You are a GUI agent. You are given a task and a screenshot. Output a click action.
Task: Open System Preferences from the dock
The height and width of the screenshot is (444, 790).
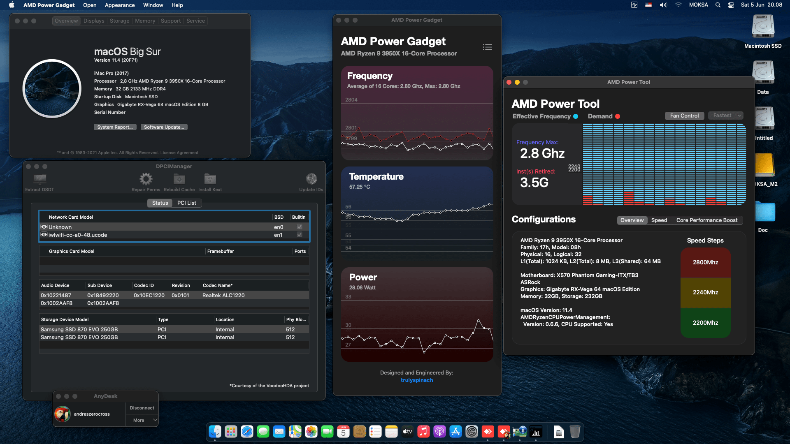[x=472, y=432]
